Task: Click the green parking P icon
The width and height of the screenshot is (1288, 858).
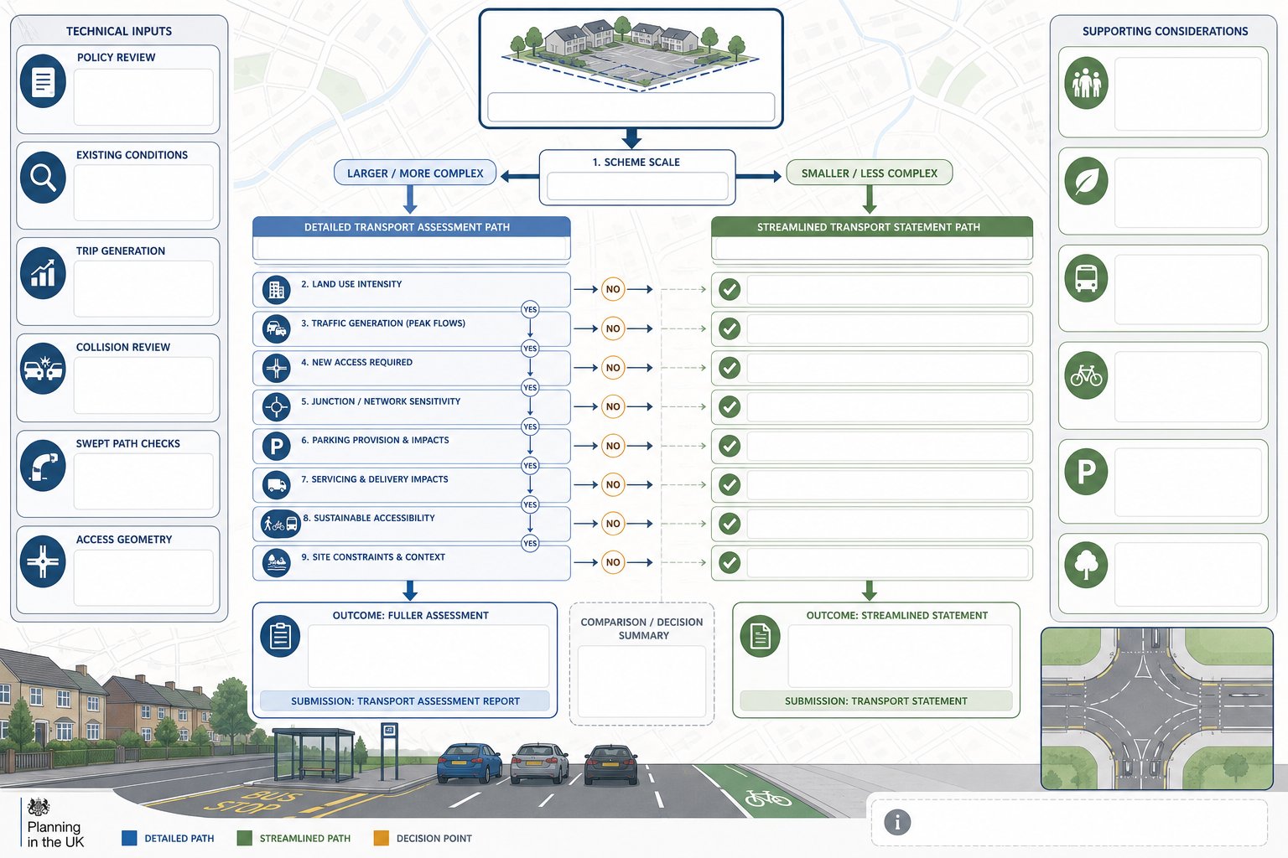Action: tap(1086, 472)
